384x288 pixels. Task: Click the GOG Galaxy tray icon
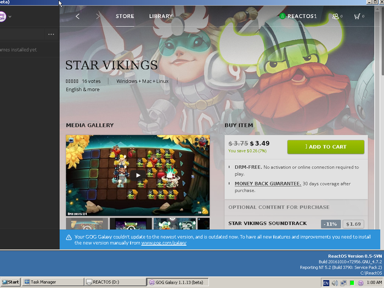(x=360, y=283)
